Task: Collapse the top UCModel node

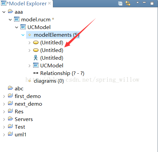Action: click(x=17, y=27)
